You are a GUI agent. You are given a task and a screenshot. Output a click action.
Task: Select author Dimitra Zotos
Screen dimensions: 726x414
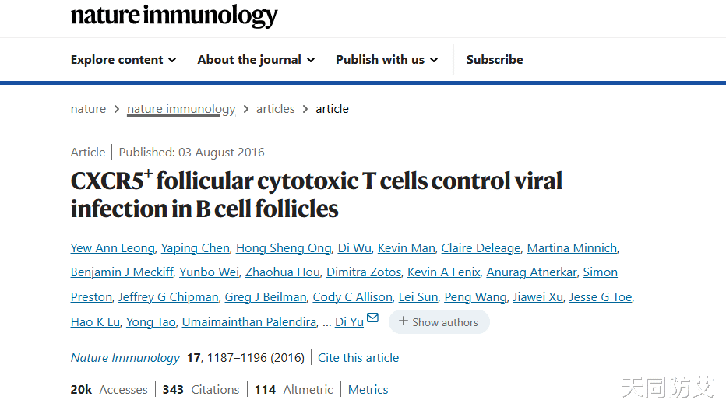(x=364, y=272)
